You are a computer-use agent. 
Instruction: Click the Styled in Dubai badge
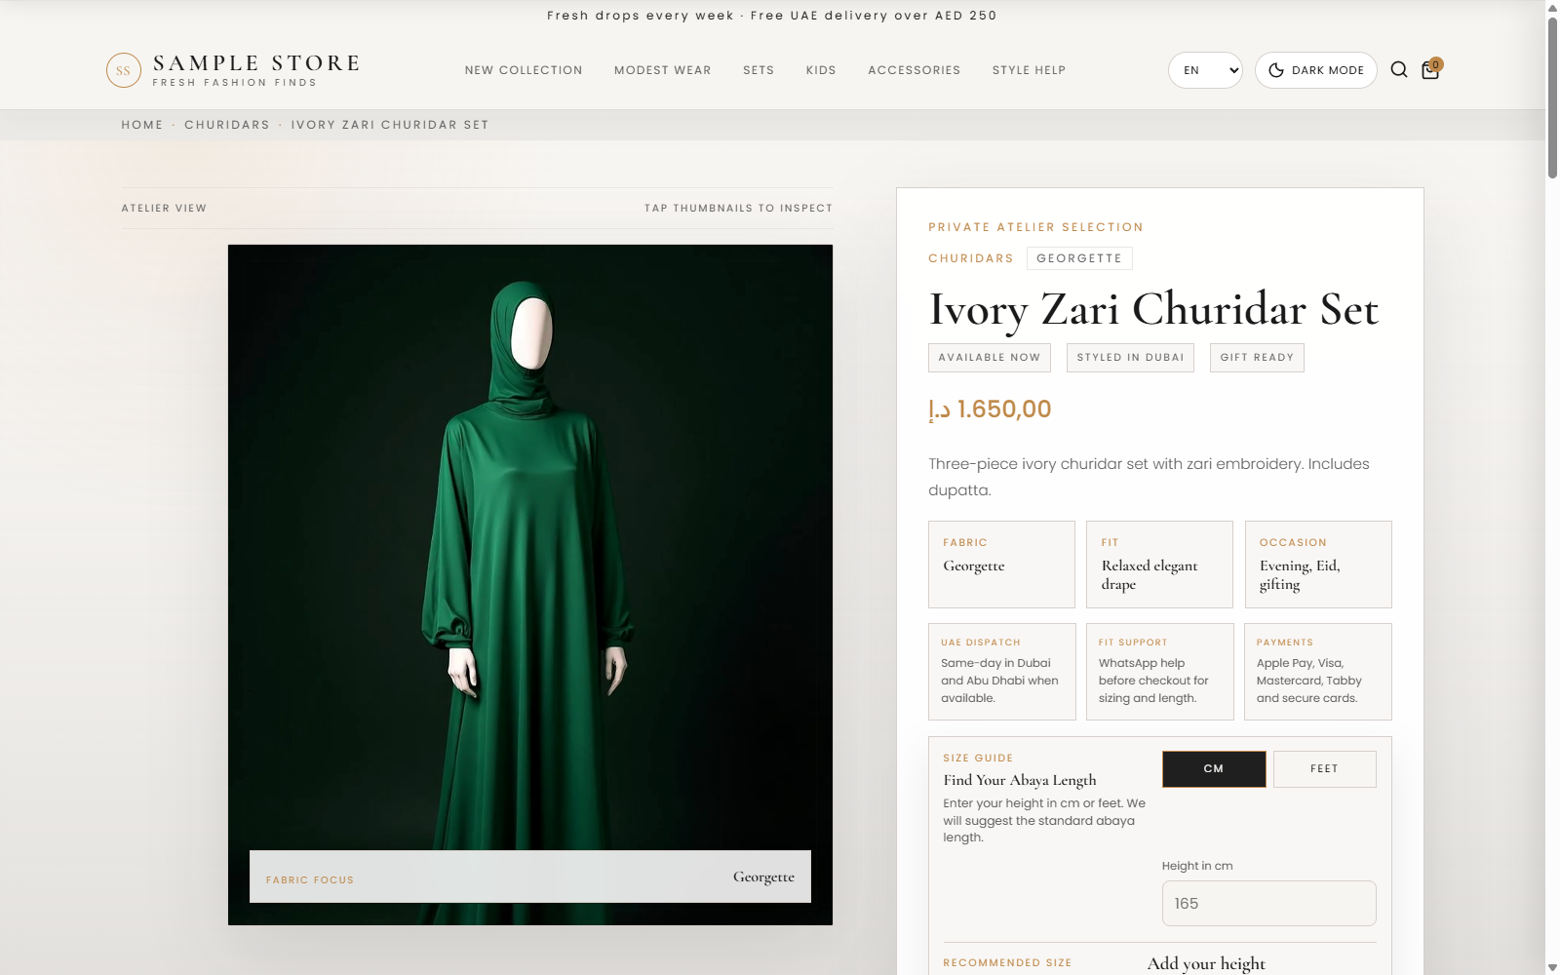(x=1130, y=358)
